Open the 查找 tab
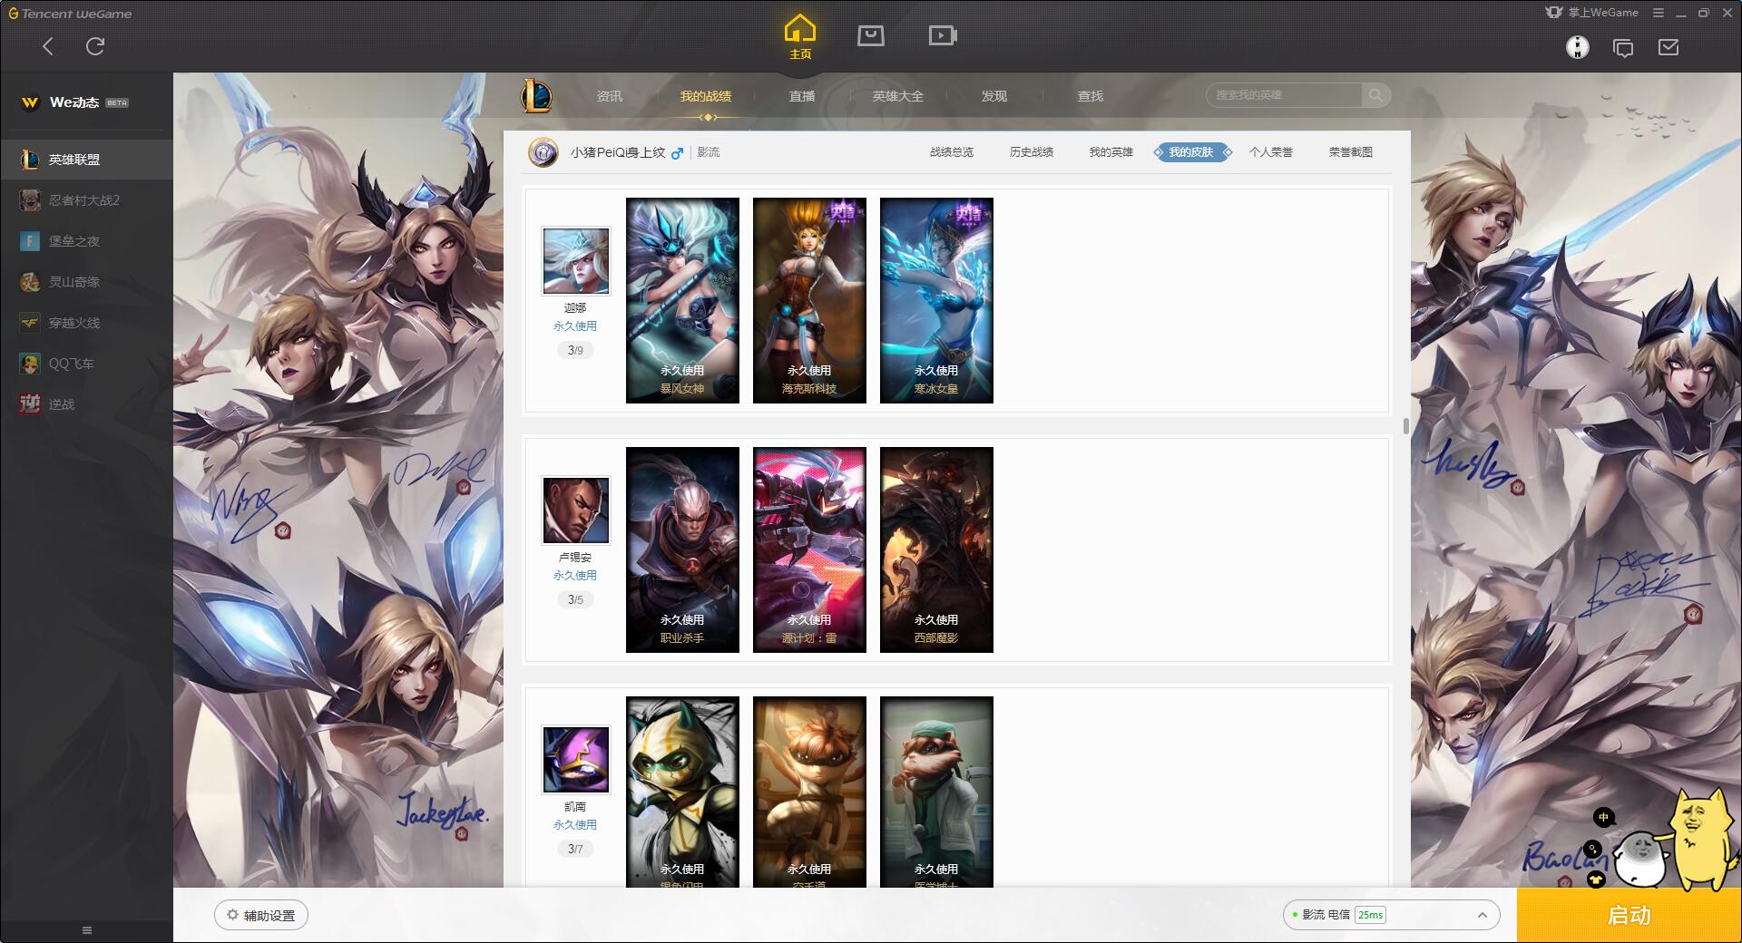 point(1091,96)
